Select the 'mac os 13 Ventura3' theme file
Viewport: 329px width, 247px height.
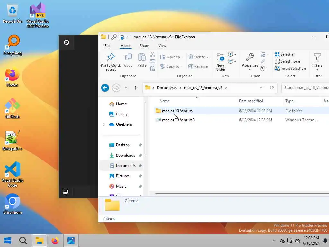[178, 120]
